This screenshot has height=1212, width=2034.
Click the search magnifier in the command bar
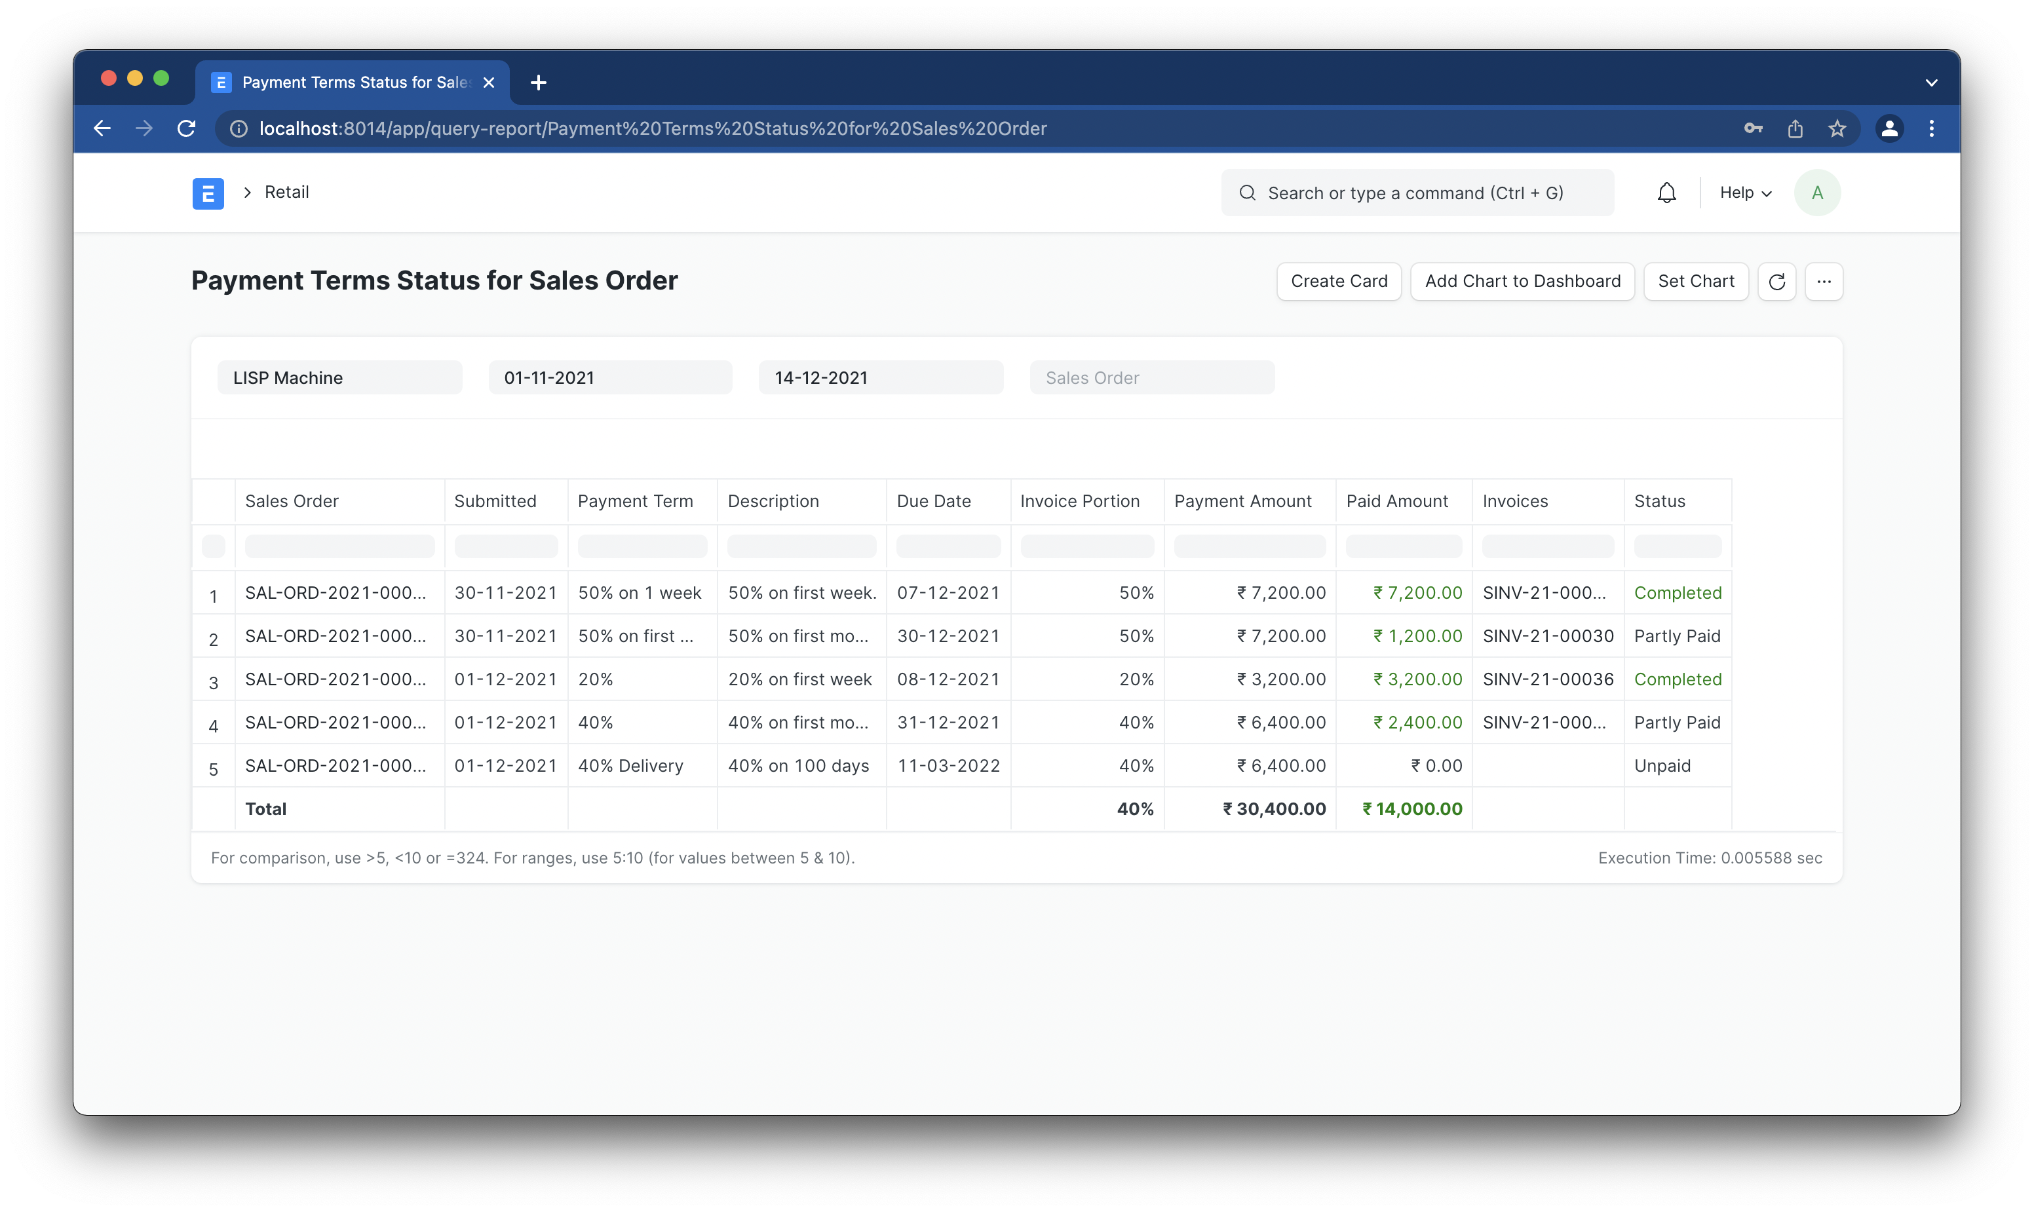tap(1248, 193)
